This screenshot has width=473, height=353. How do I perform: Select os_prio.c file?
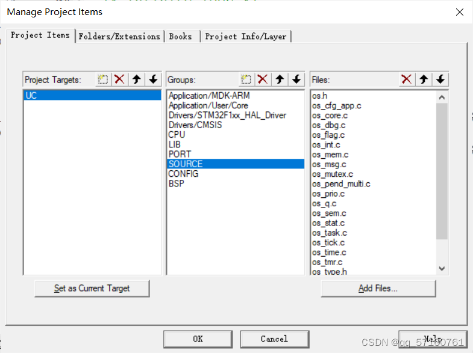tap(374, 194)
